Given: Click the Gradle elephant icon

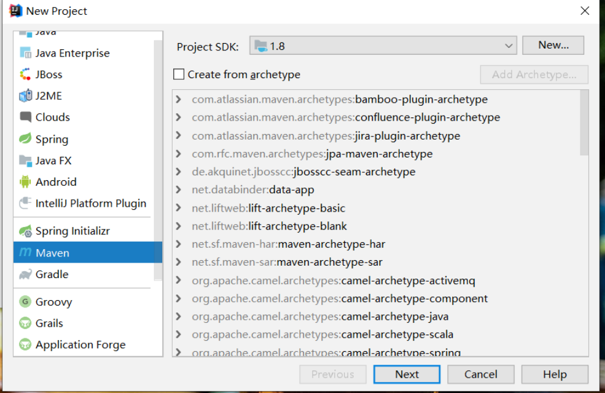Looking at the screenshot, I should click(25, 274).
